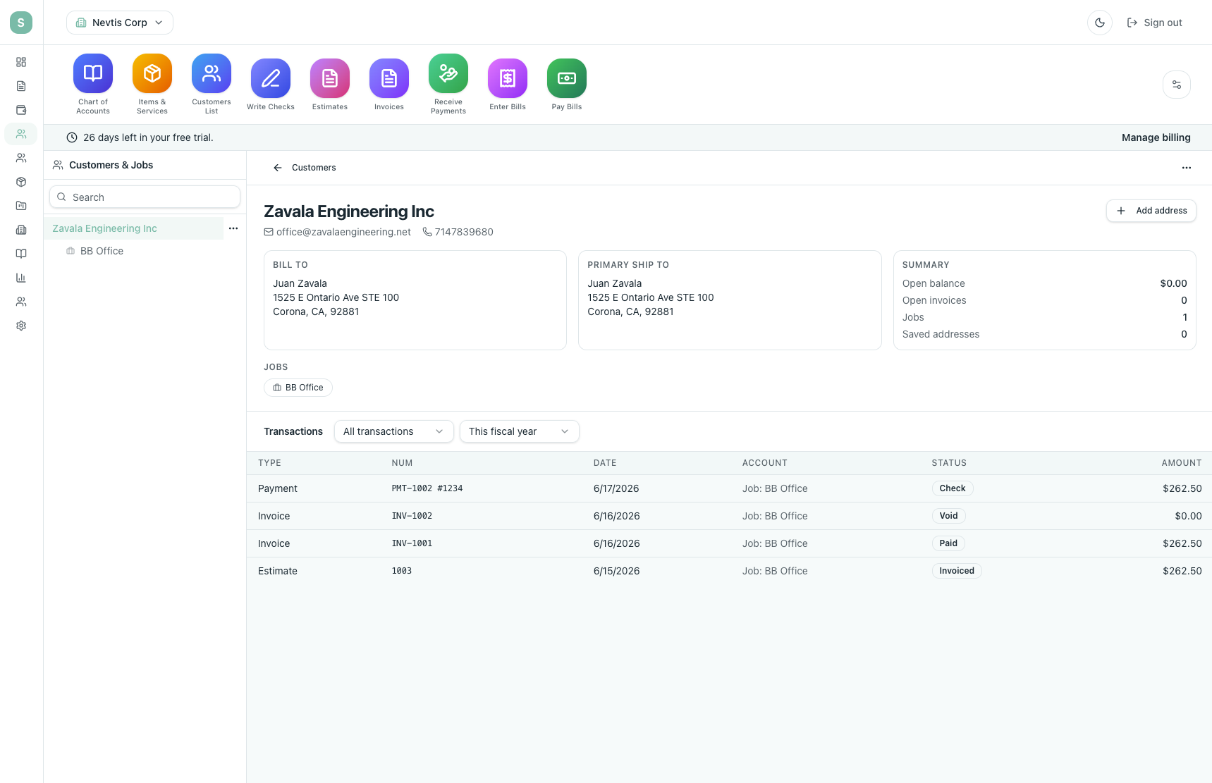
Task: Go back to Customers with arrow
Action: coord(278,168)
